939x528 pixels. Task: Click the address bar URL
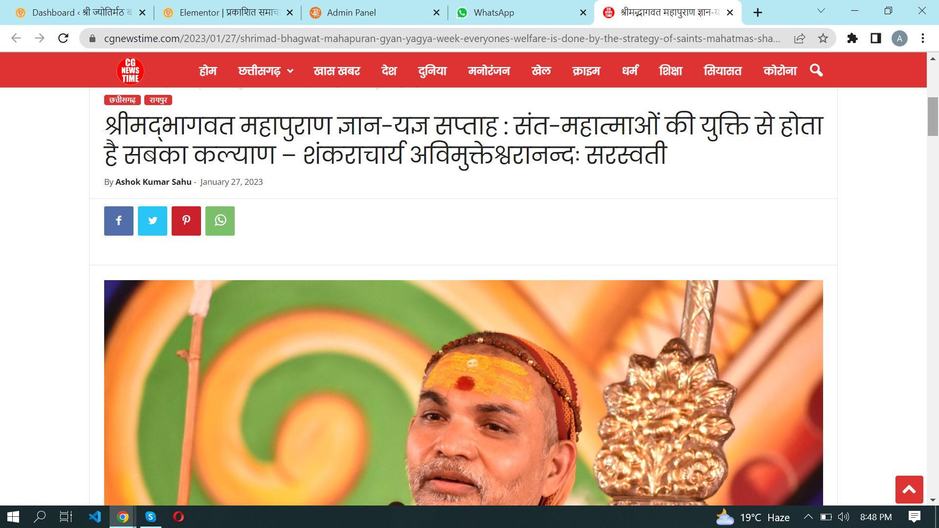click(x=442, y=38)
